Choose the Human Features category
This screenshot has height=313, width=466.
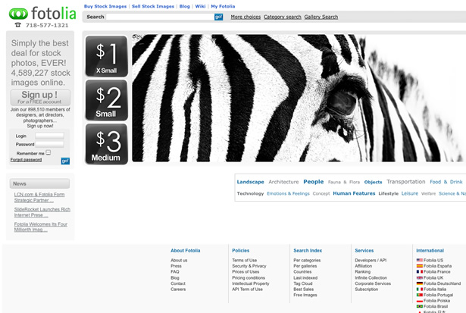tap(354, 193)
